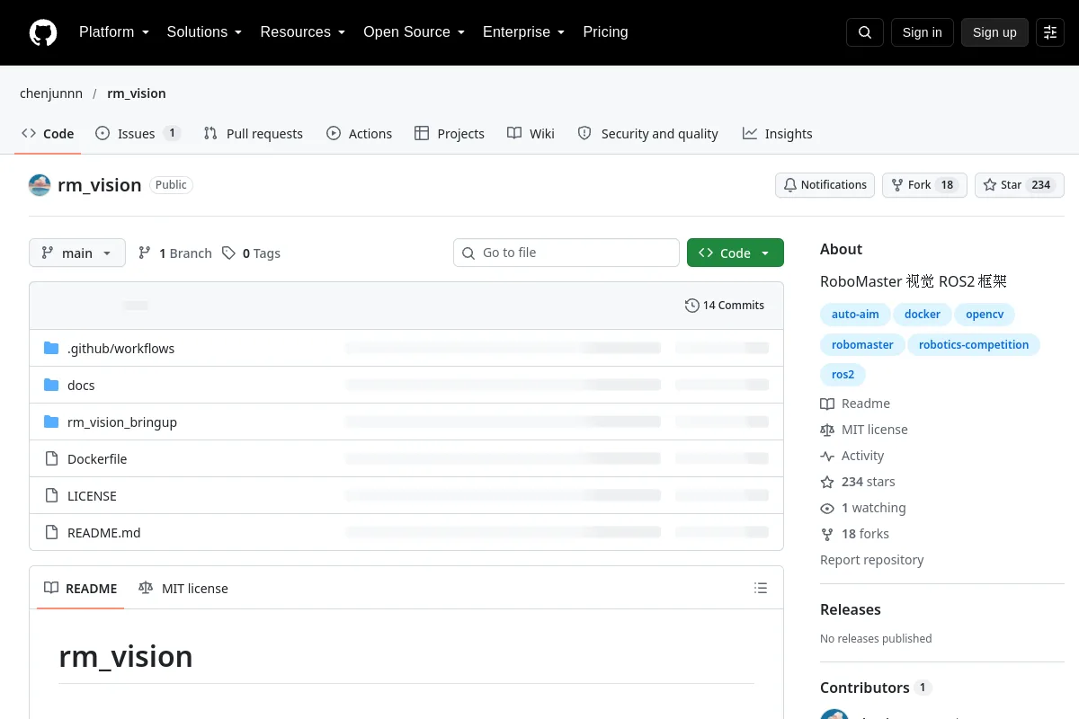Expand the main branch dropdown
Image resolution: width=1079 pixels, height=719 pixels.
tap(77, 253)
